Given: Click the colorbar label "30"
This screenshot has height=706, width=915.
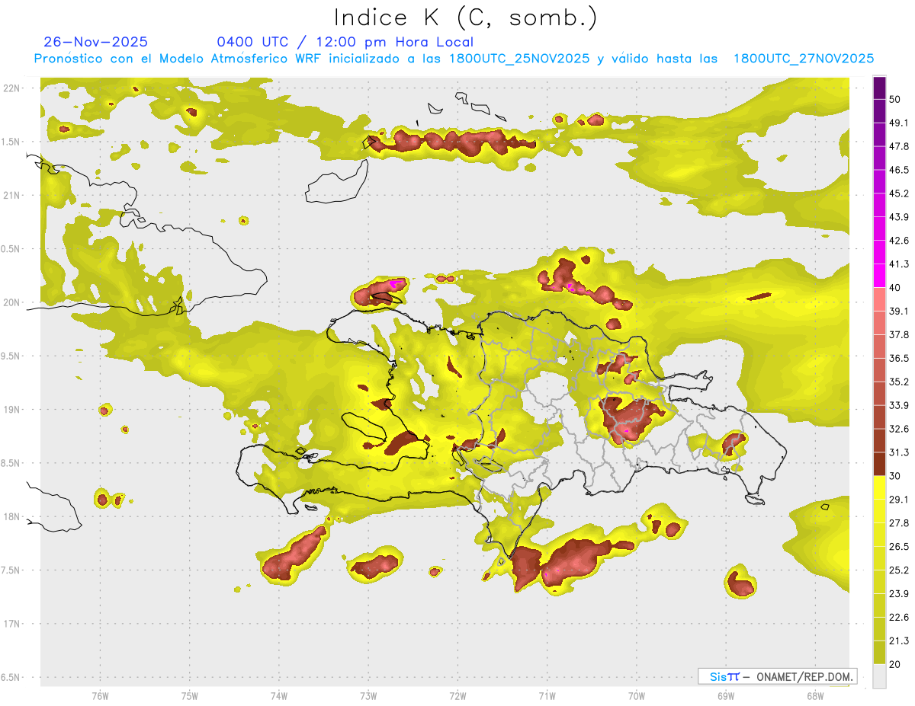Looking at the screenshot, I should tap(896, 476).
